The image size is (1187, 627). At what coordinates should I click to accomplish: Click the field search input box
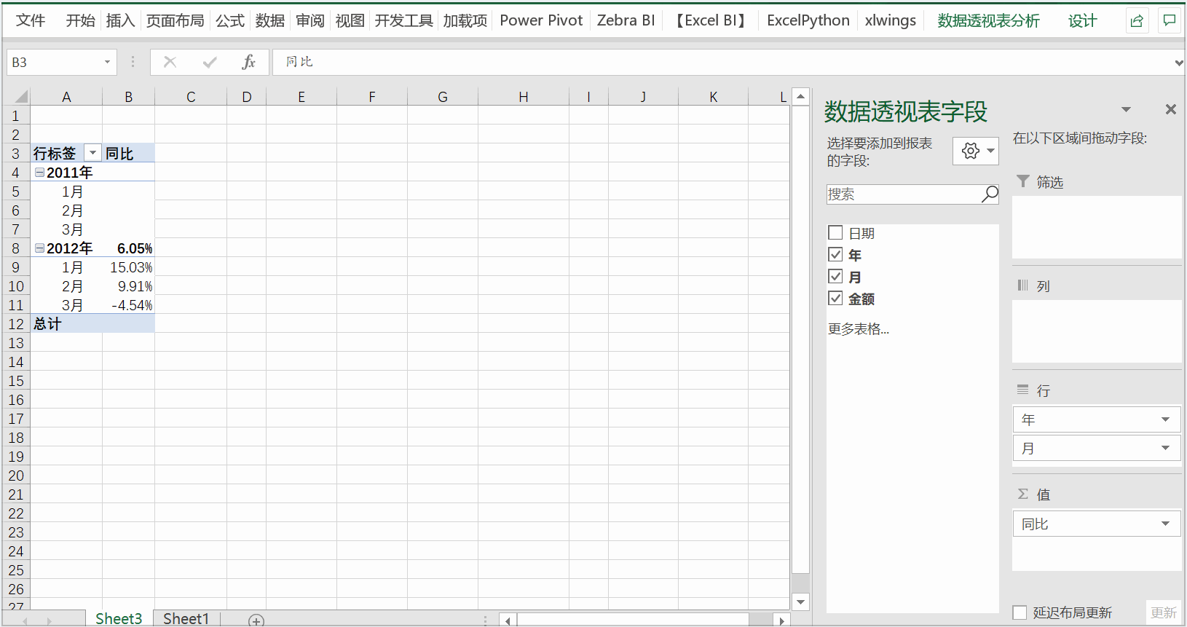click(x=903, y=194)
